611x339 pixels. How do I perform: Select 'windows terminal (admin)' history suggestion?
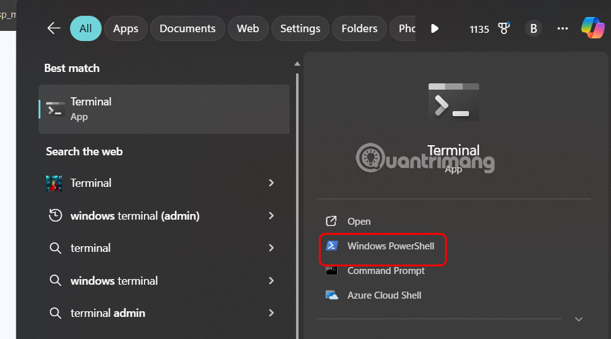point(135,215)
